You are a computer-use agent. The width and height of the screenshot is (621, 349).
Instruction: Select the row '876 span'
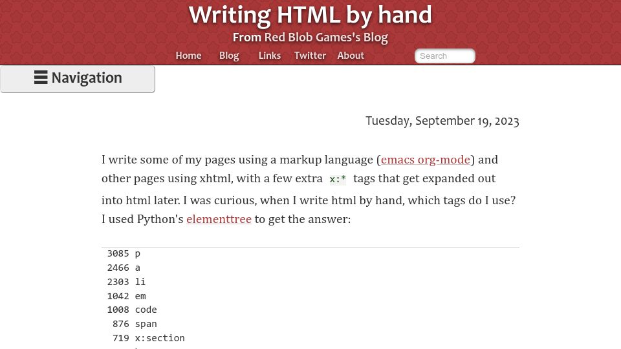click(x=135, y=324)
